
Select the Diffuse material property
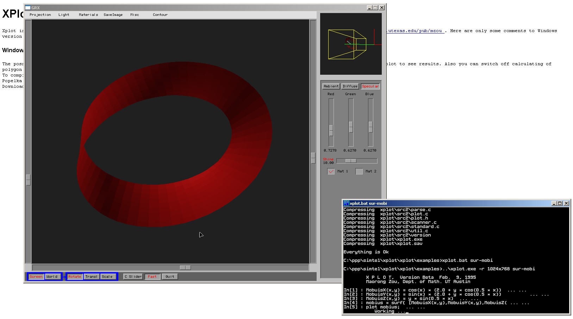tap(350, 86)
